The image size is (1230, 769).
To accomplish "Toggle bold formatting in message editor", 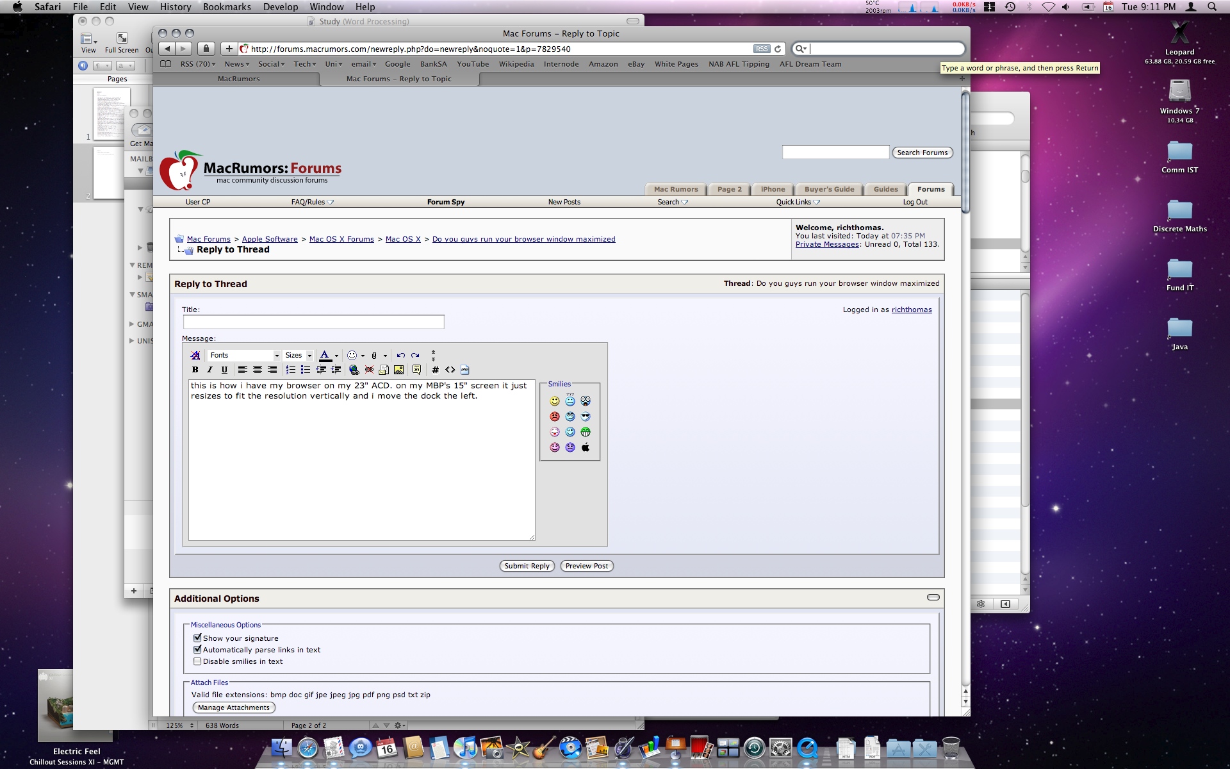I will tap(195, 370).
